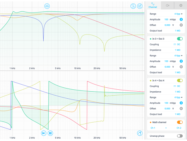Toggle the amplitude output button above In 3 section
This screenshot has height=141, width=187.
tap(181, 20)
